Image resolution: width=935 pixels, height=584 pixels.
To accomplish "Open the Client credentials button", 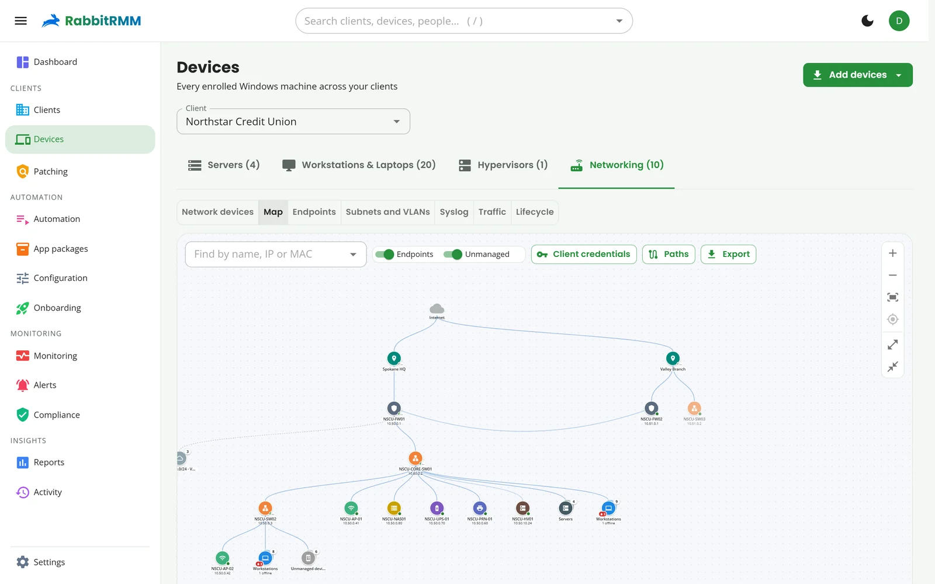I will point(584,254).
